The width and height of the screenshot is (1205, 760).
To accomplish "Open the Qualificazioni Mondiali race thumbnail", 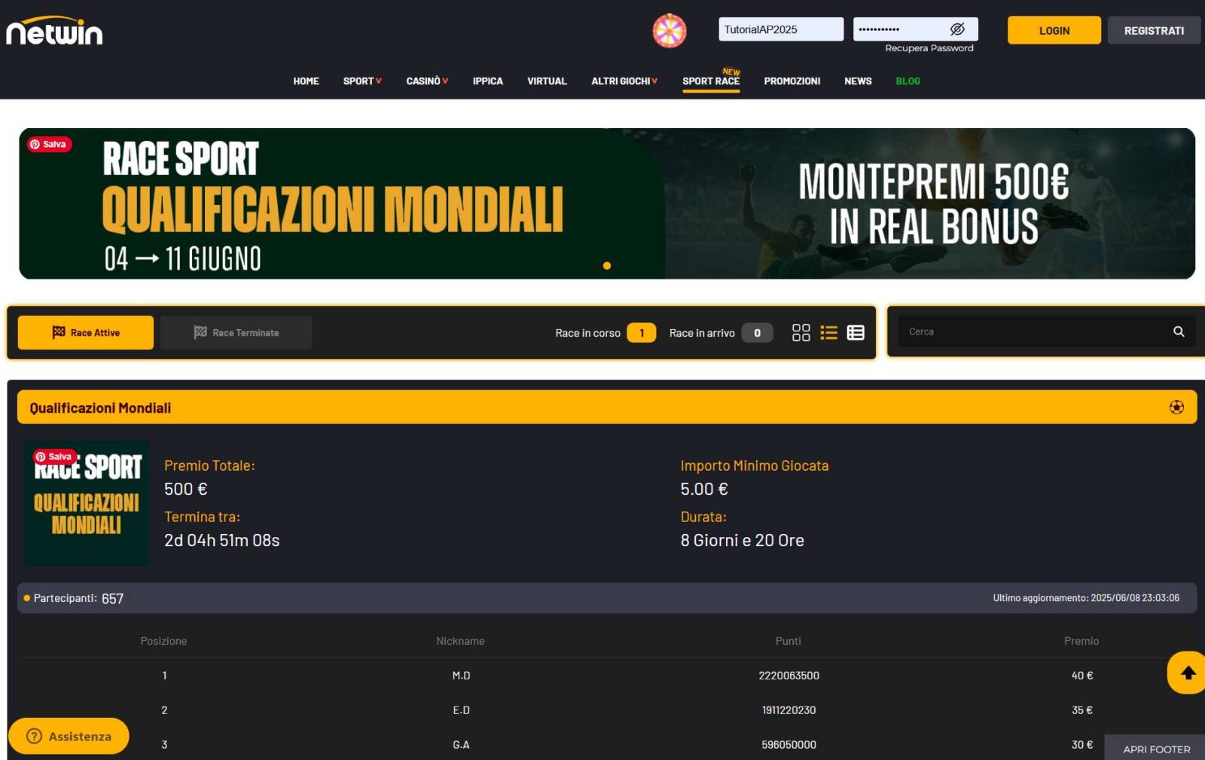I will tap(87, 503).
